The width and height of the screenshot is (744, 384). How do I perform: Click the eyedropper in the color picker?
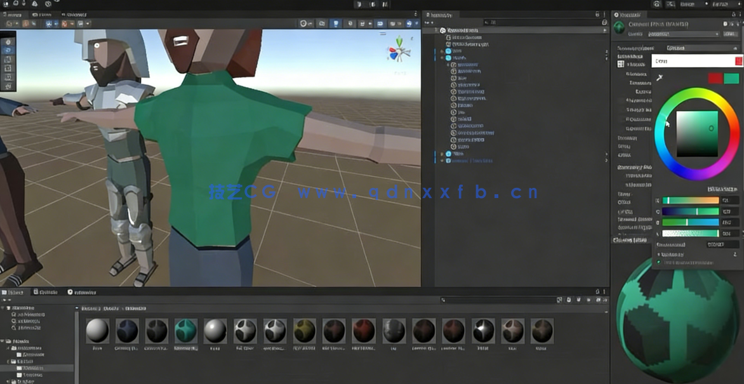[660, 77]
